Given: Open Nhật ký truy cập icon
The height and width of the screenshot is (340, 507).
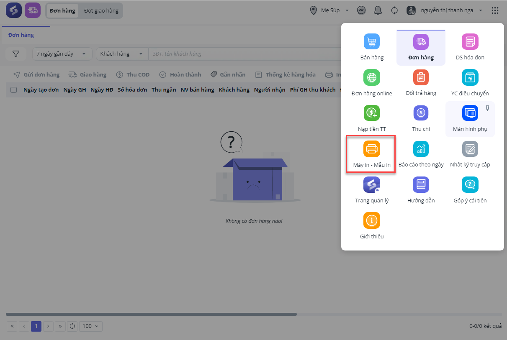Looking at the screenshot, I should click(x=470, y=148).
